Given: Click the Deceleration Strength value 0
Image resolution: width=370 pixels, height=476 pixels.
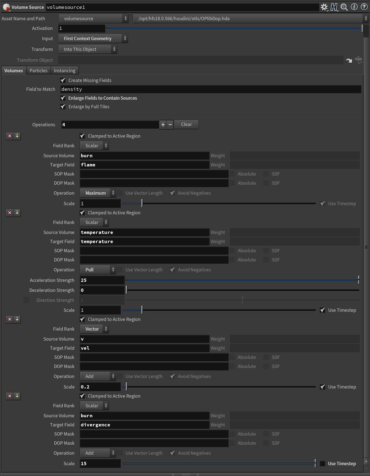Looking at the screenshot, I should pos(102,290).
